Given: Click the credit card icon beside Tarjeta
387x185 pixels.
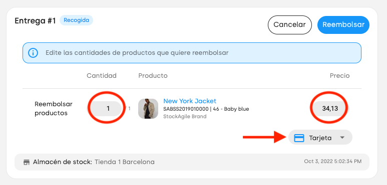Looking at the screenshot, I should (299, 138).
